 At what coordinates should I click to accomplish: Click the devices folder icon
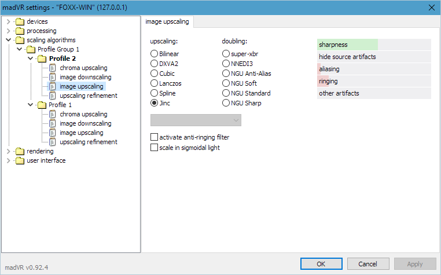coord(20,21)
